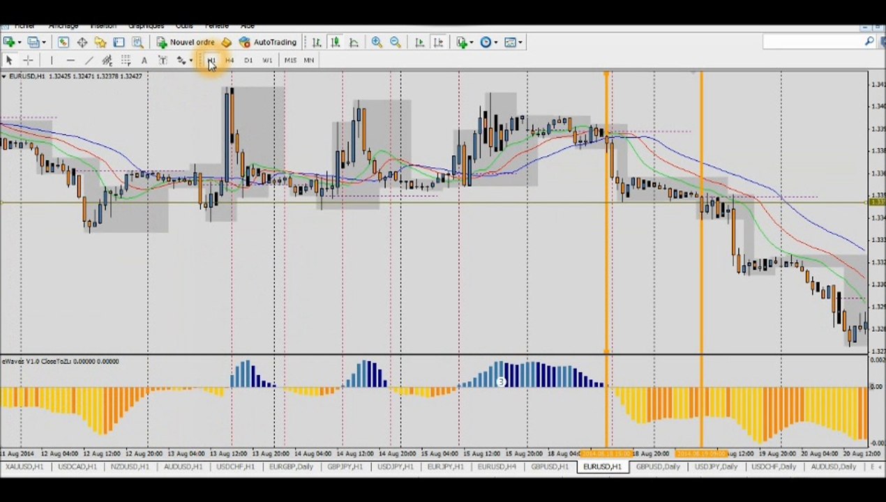Select the vertical line tool
The image size is (886, 502).
52,61
